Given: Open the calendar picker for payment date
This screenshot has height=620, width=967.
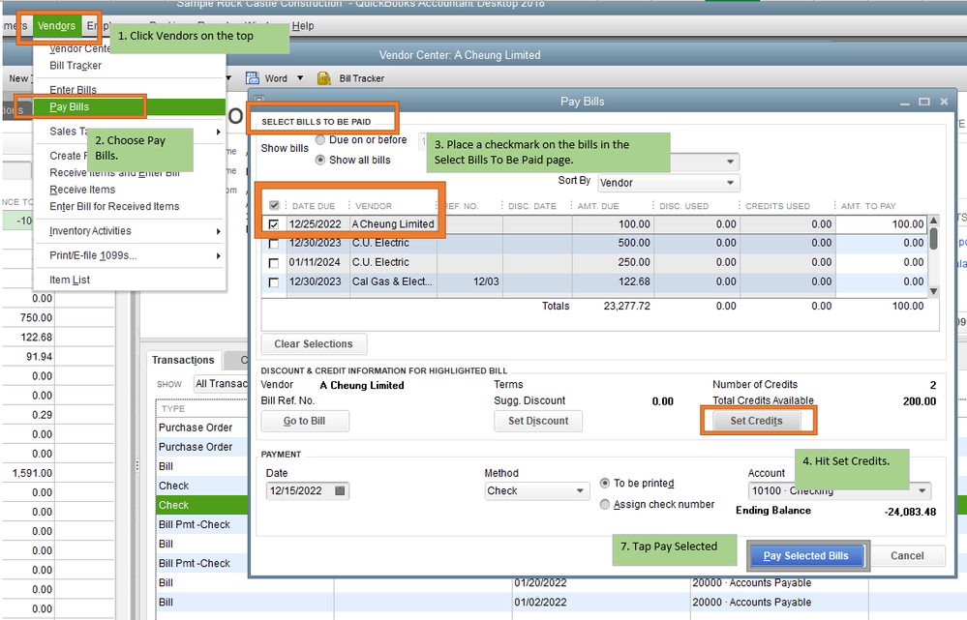Looking at the screenshot, I should coord(340,491).
